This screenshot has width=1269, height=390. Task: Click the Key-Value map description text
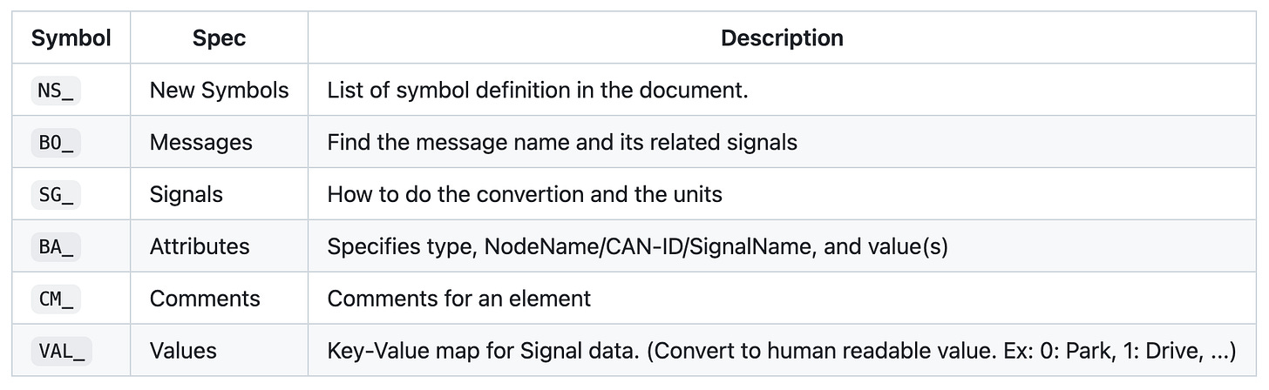coord(780,351)
